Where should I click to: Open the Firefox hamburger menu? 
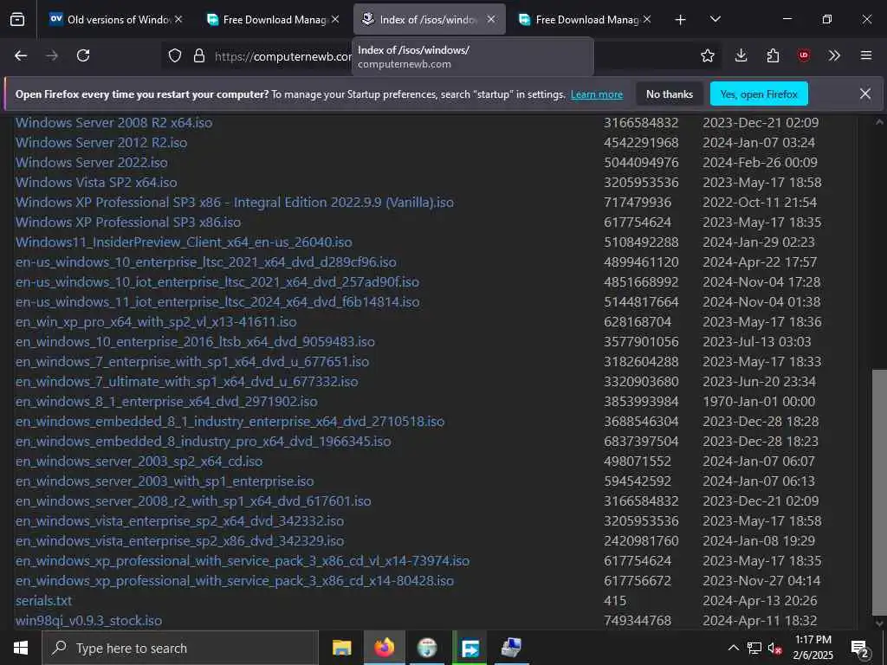point(865,55)
